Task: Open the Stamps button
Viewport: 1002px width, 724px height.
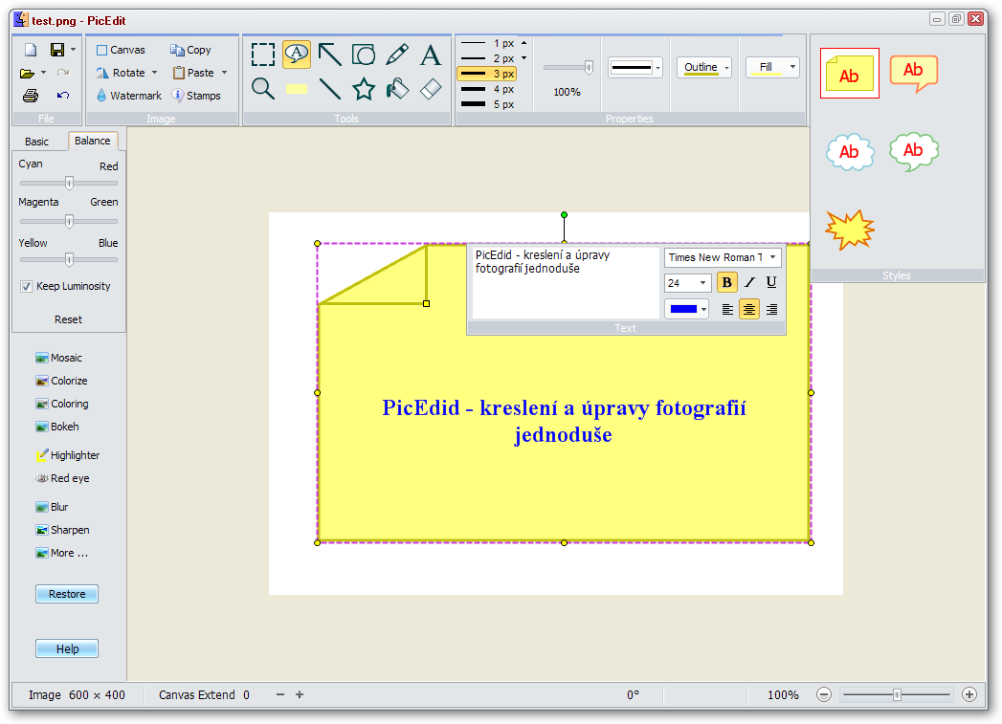Action: point(197,96)
